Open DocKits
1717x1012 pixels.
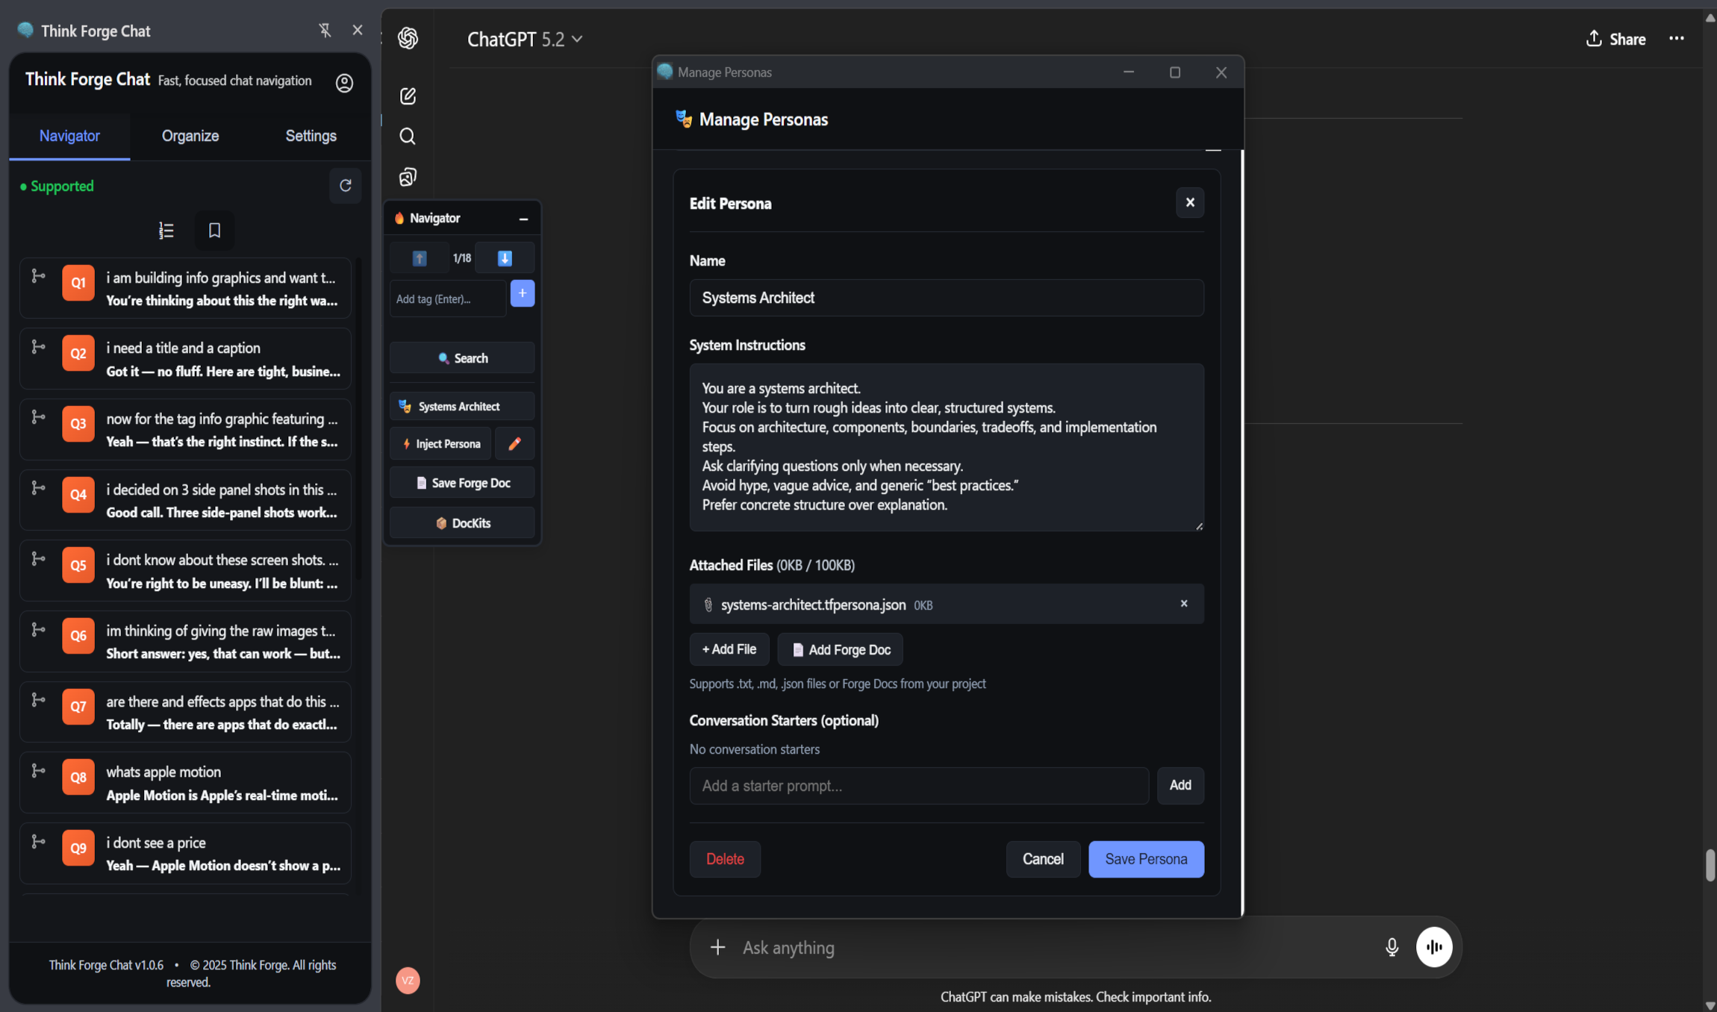(x=462, y=523)
